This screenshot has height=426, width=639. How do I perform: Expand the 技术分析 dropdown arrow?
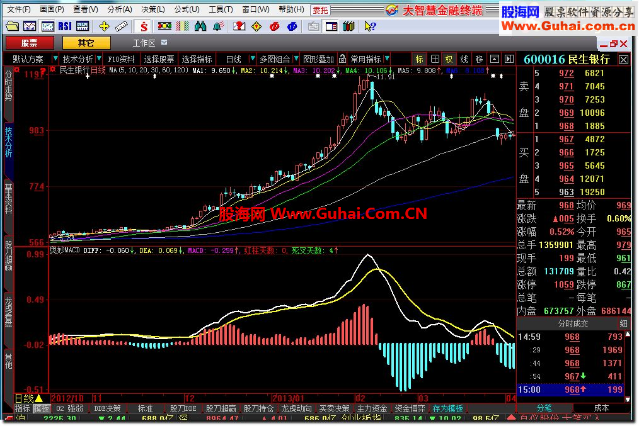pos(98,59)
